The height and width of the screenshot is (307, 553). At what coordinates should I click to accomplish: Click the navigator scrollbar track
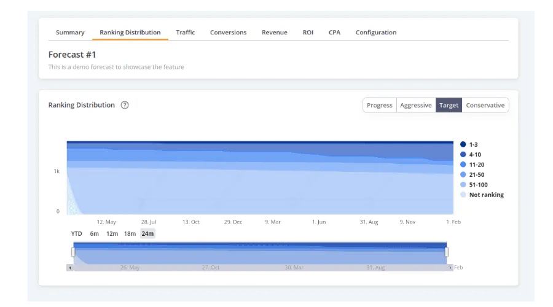(258, 268)
